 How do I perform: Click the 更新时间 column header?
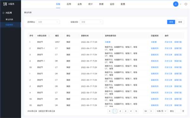[x=85, y=36]
